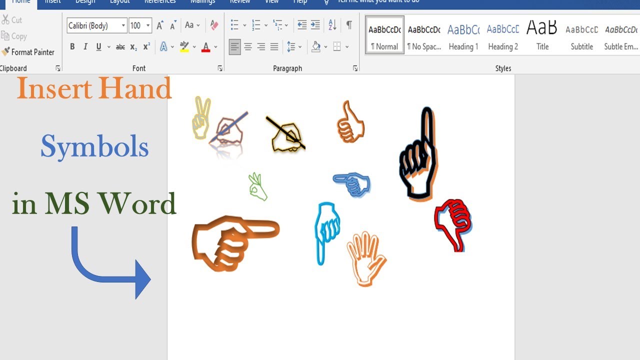The width and height of the screenshot is (640, 360).
Task: Justify the text
Action: 274,47
